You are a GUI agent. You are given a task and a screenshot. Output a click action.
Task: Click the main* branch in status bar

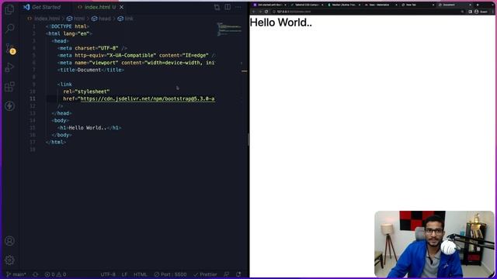(x=16, y=274)
